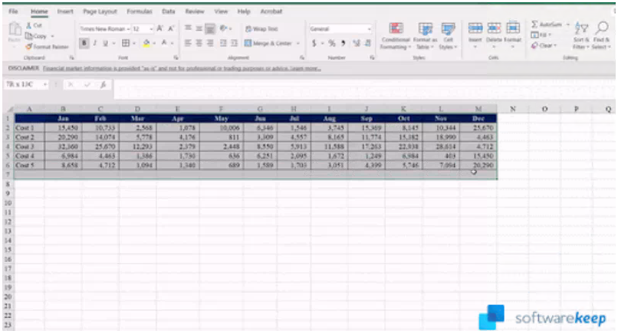Screen dimensions: 618x331
Task: Click the Delete cells icon
Action: pos(493,28)
